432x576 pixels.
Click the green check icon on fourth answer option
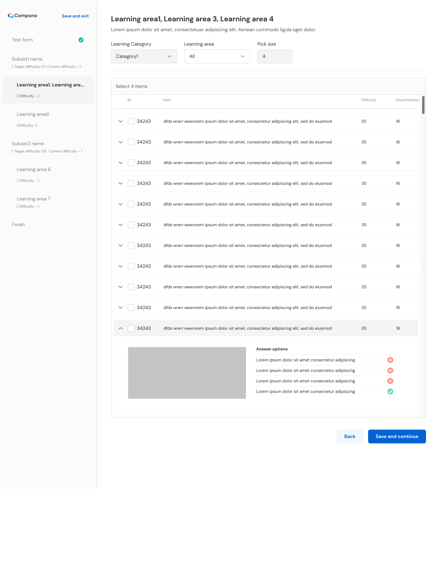(x=390, y=391)
